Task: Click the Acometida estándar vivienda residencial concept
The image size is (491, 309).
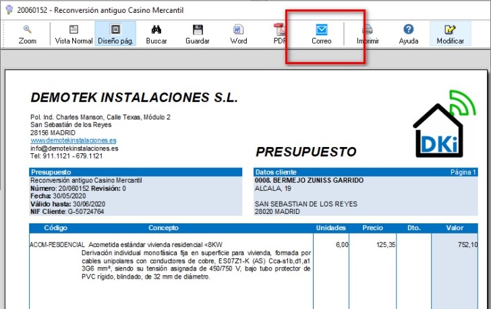Action: tap(156, 245)
